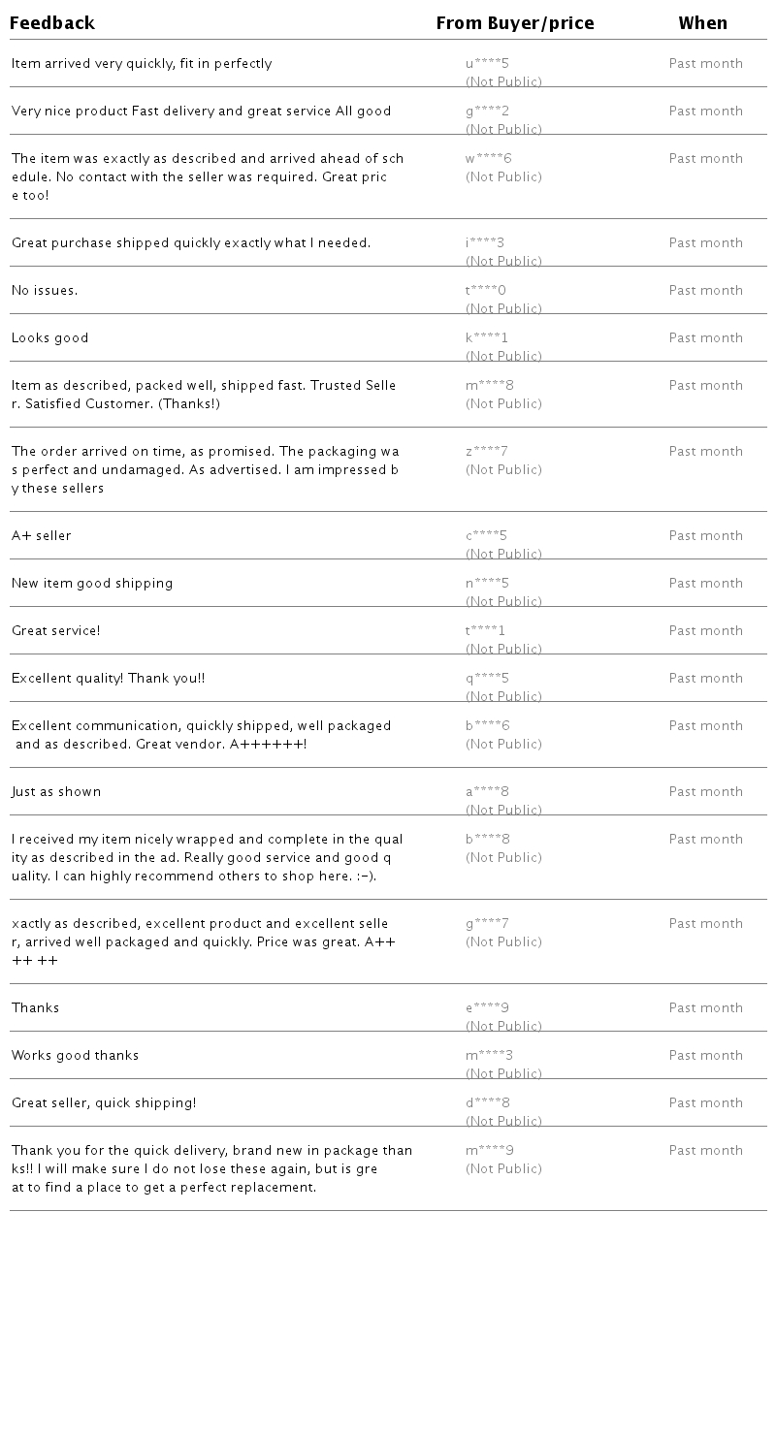
Task: Click buyer z****7 username
Action: tap(487, 452)
